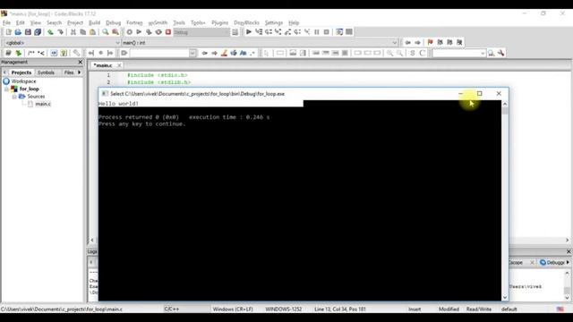Click the Replace toolbar icon
573x322 pixels.
(115, 32)
